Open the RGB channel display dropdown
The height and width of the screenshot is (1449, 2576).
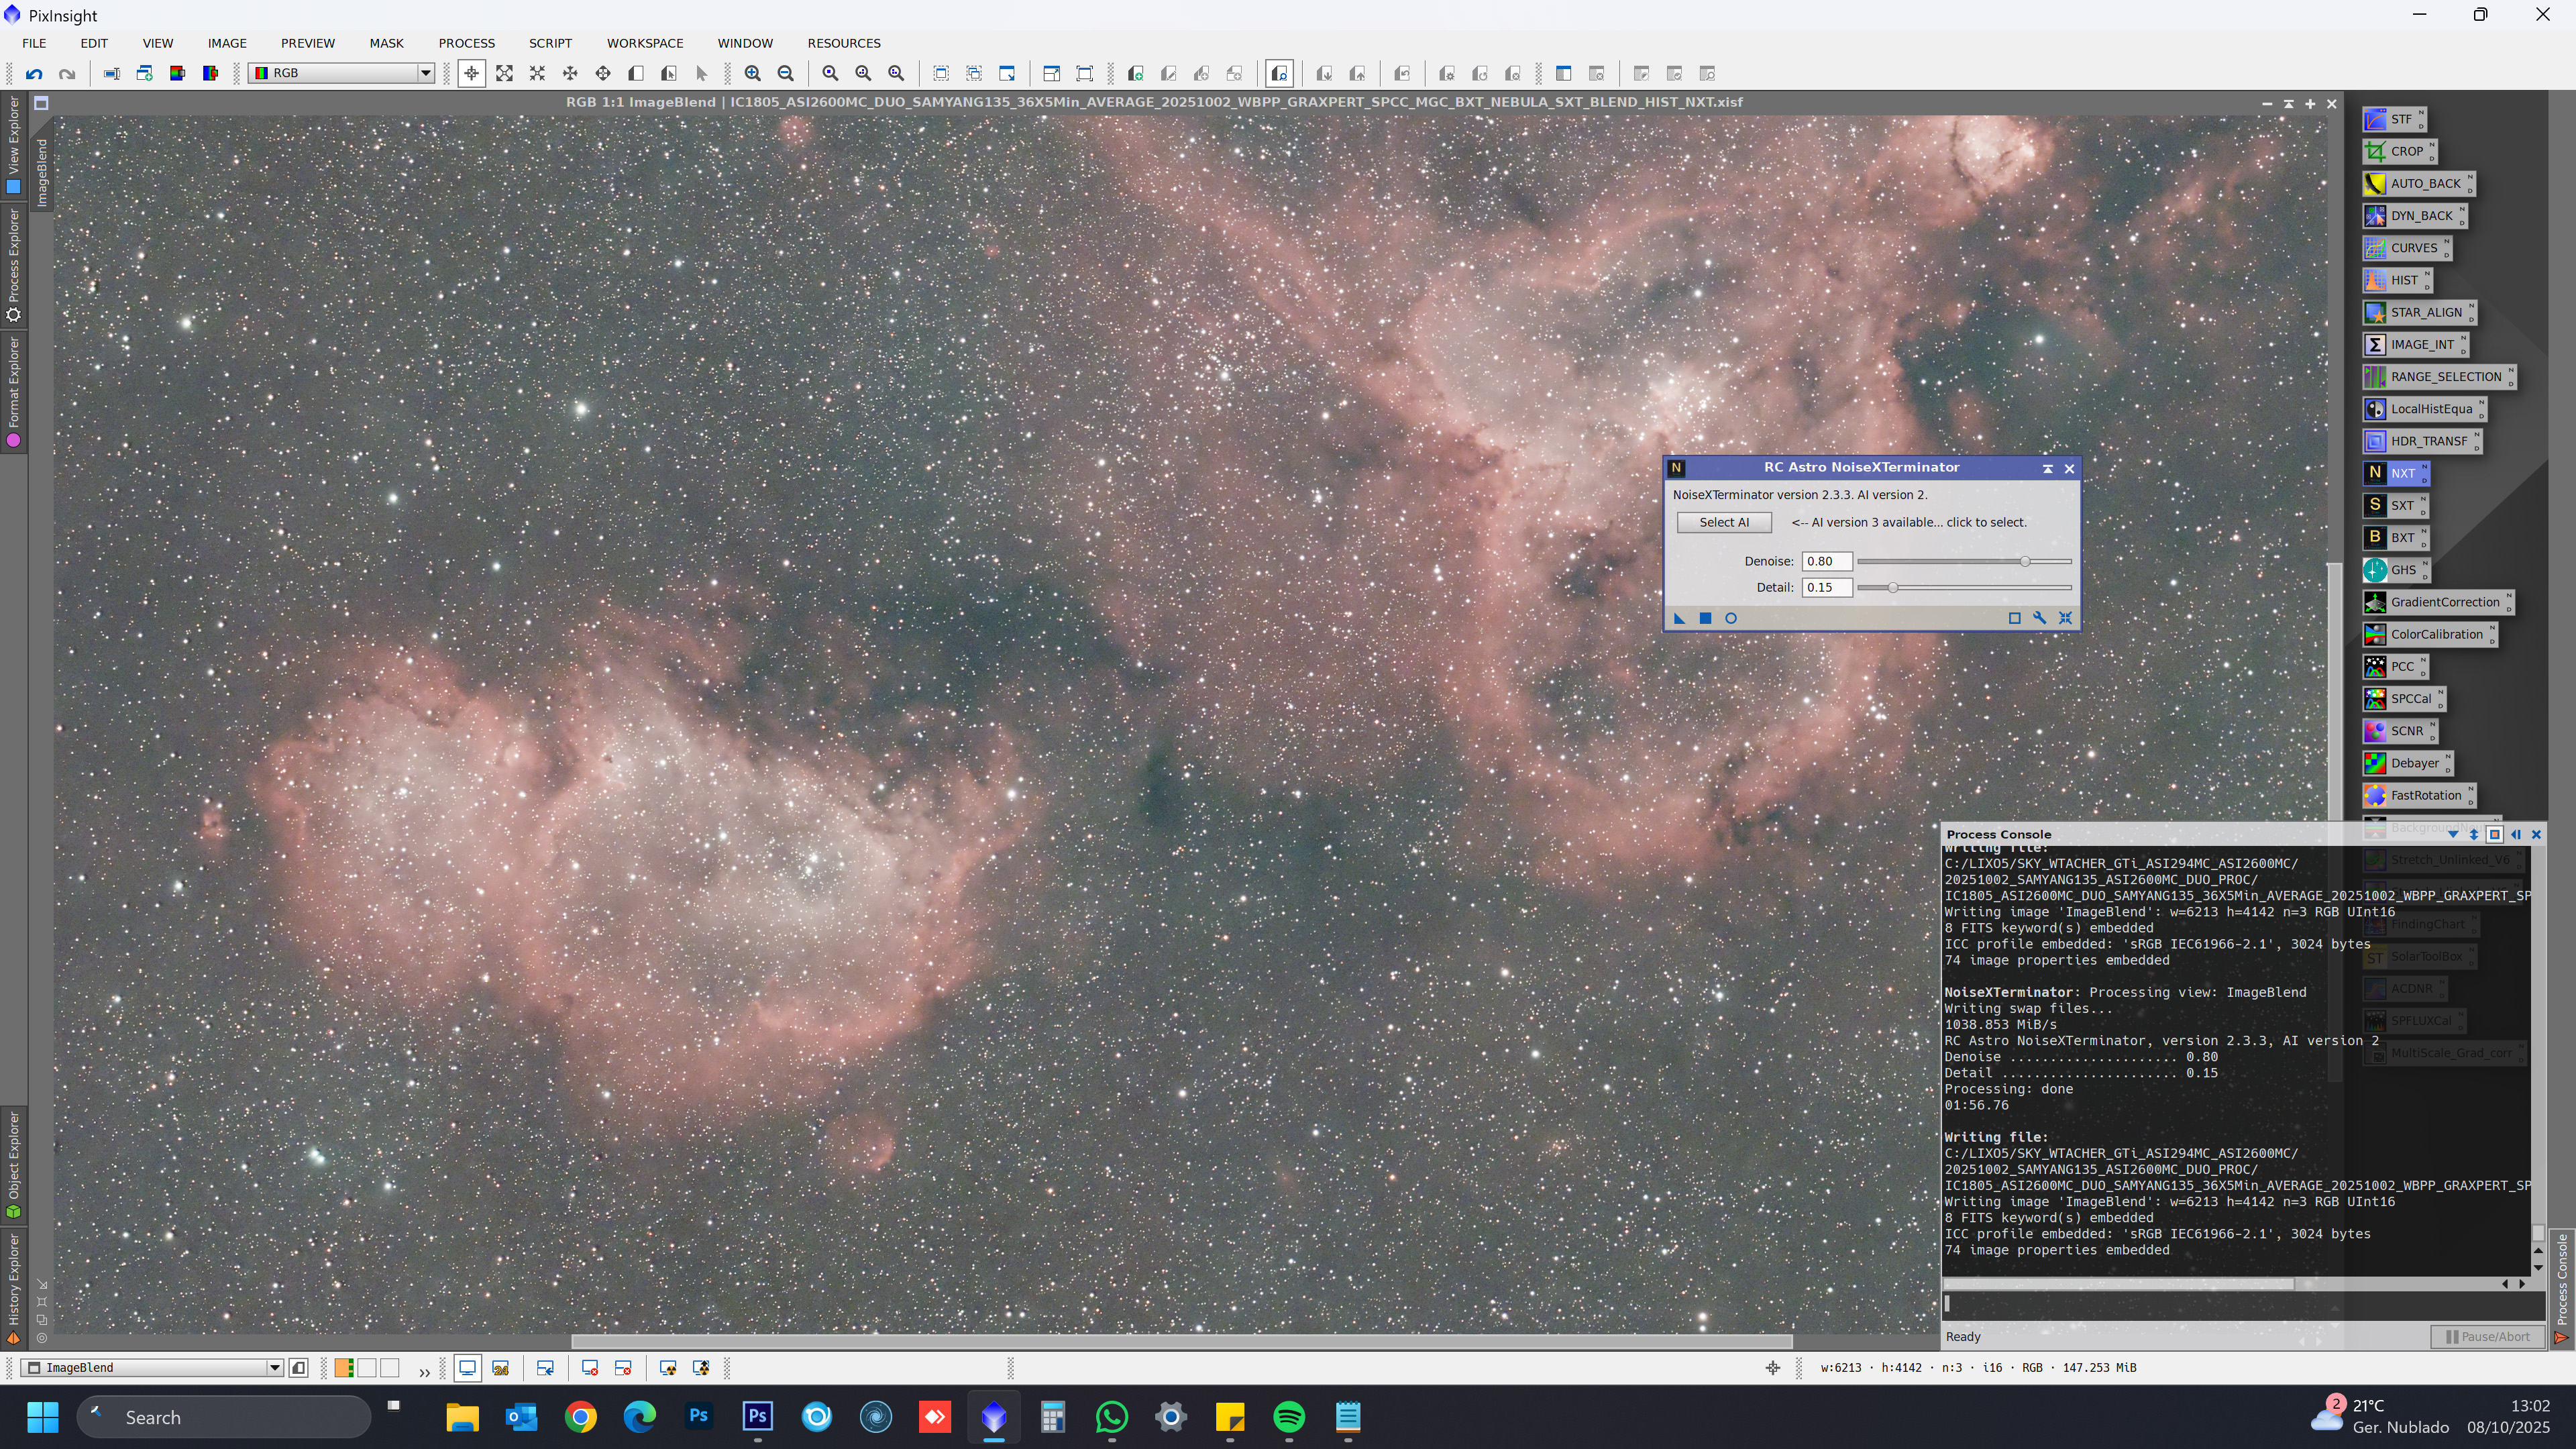425,73
